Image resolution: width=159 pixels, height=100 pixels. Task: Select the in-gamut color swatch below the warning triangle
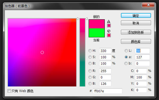[x=109, y=25]
